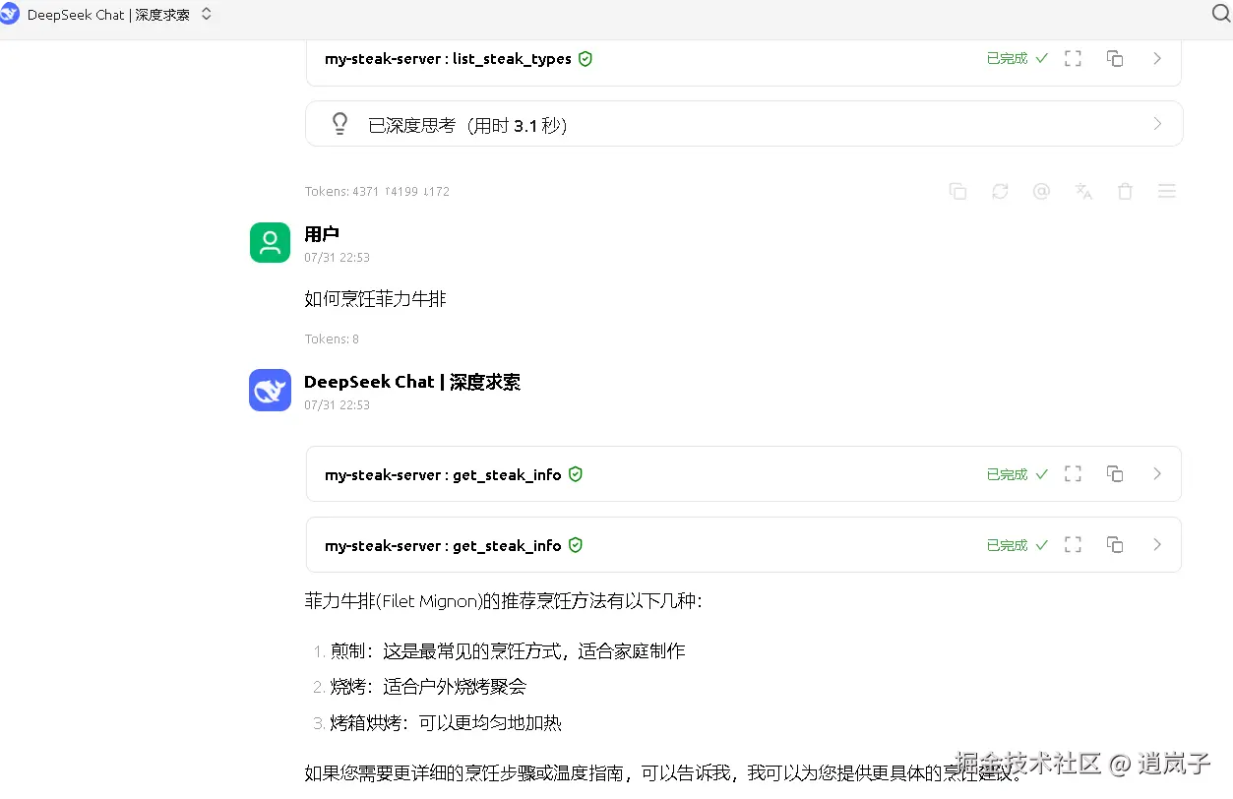The width and height of the screenshot is (1233, 799).
Task: Fullscreen the first get_steak_info result
Action: (x=1074, y=474)
